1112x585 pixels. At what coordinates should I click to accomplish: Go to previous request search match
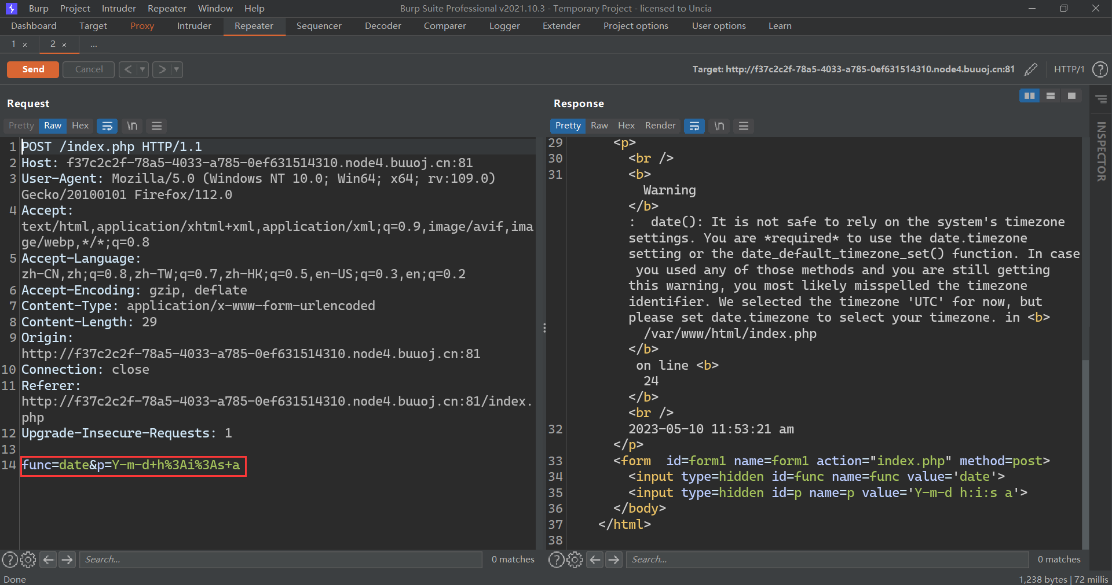[x=49, y=560]
